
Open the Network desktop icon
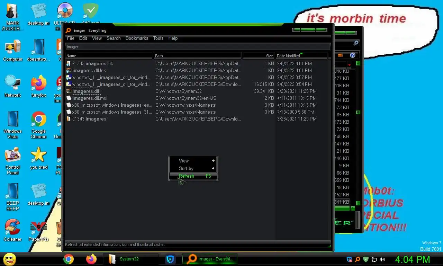coord(13,86)
